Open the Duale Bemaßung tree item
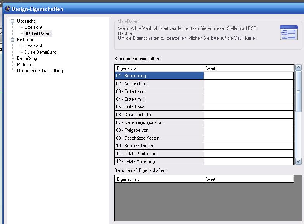The width and height of the screenshot is (304, 224). pos(40,52)
